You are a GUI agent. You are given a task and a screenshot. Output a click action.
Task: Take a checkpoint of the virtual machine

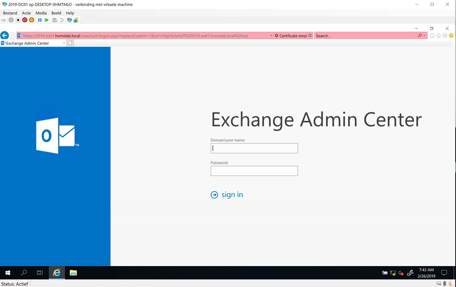point(54,20)
